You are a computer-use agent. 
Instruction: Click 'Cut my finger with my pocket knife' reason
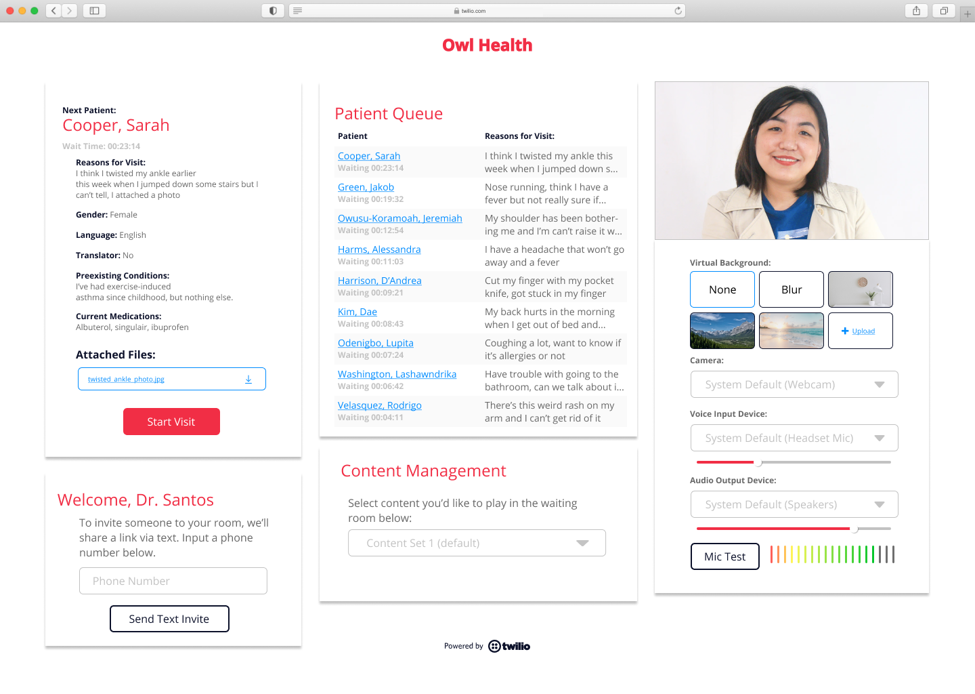pos(549,287)
